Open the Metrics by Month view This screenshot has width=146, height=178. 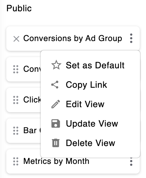pos(56,161)
